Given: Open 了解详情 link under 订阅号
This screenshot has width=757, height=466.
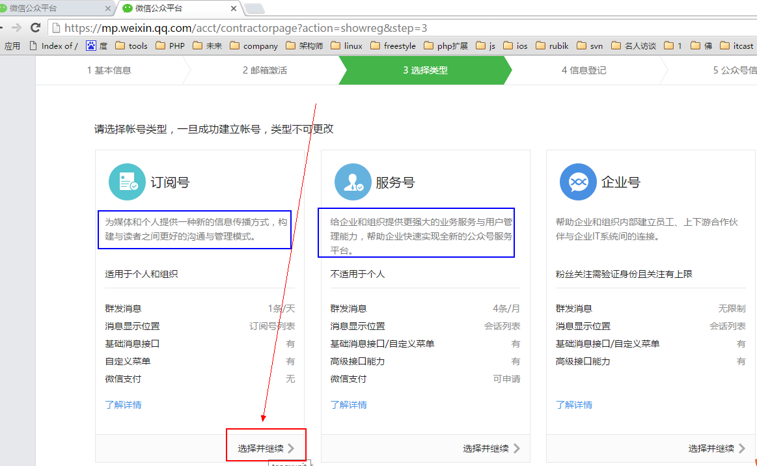Looking at the screenshot, I should pyautogui.click(x=123, y=405).
